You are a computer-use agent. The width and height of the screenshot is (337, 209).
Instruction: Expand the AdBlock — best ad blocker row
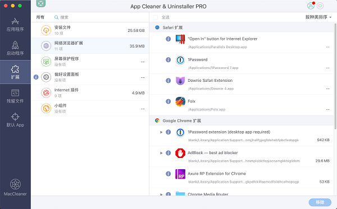[161, 153]
